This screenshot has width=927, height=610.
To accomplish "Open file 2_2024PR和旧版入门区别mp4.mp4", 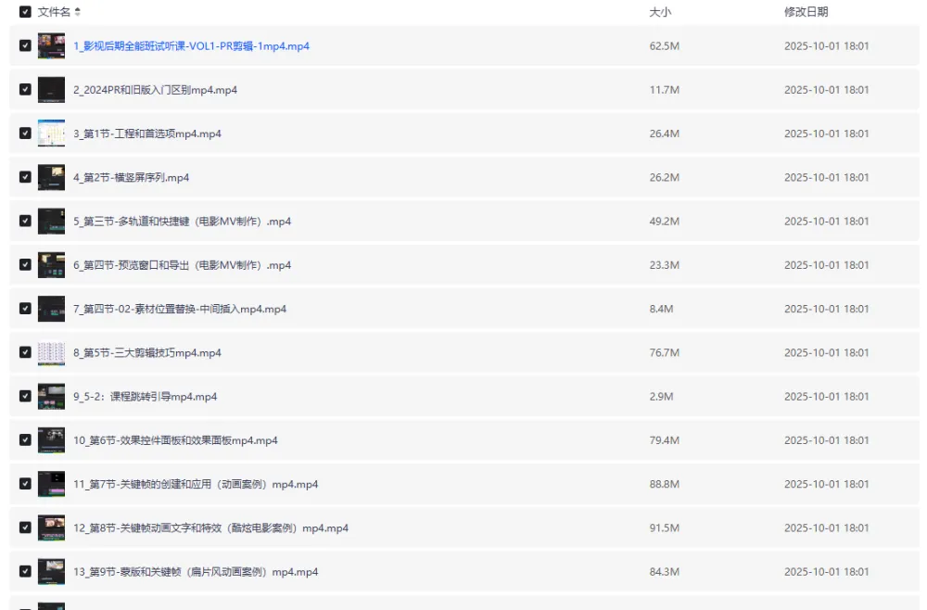I will click(155, 90).
